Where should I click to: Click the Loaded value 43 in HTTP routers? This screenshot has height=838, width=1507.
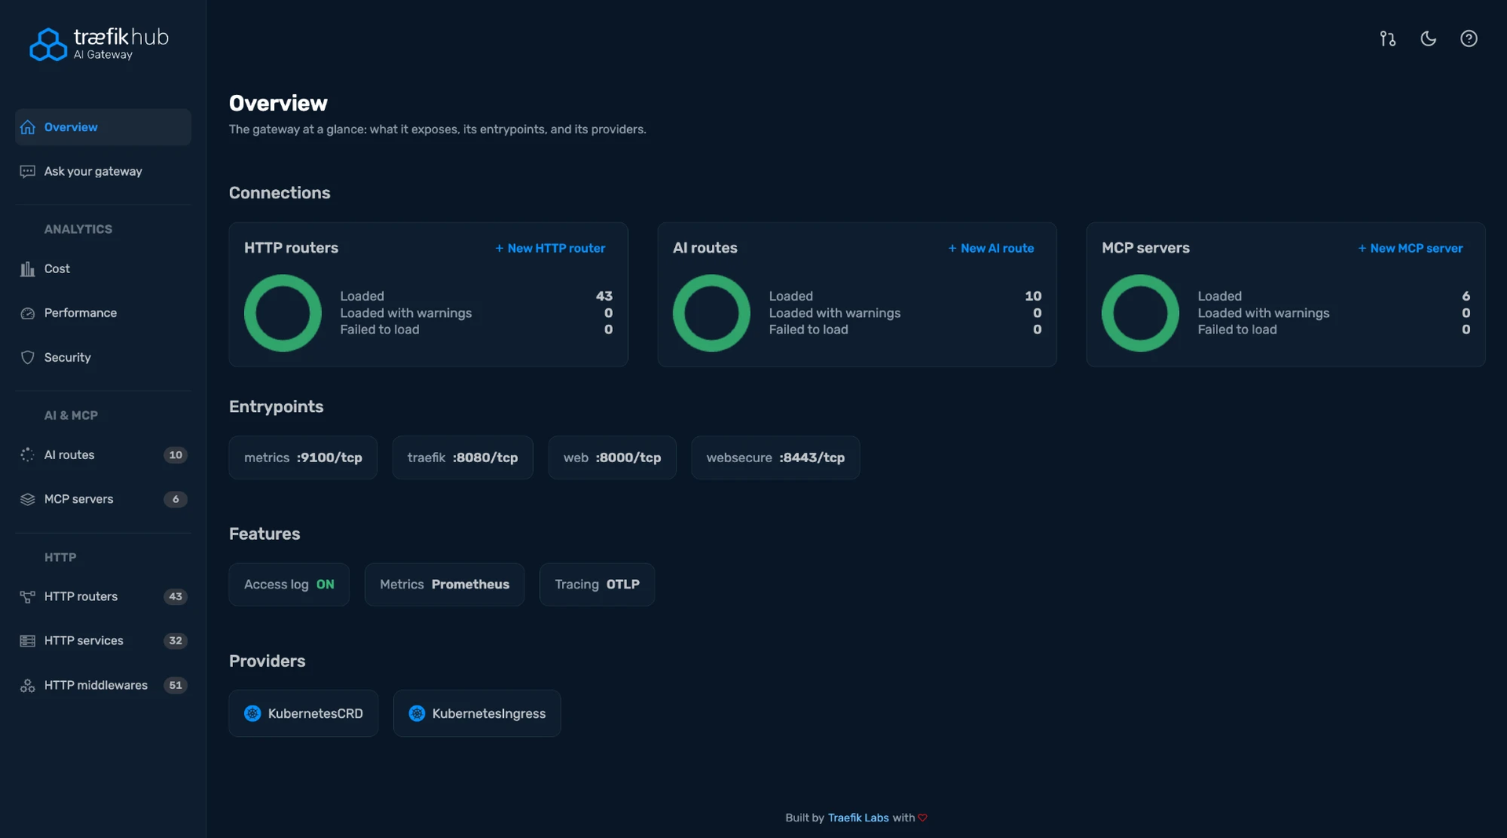coord(604,296)
